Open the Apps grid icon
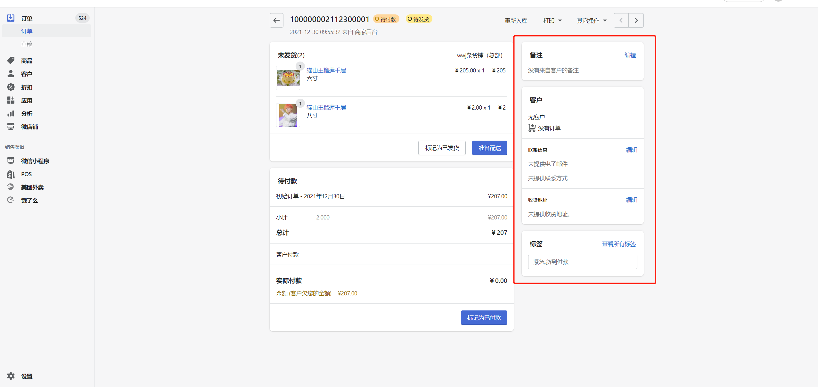This screenshot has height=387, width=818. (11, 100)
